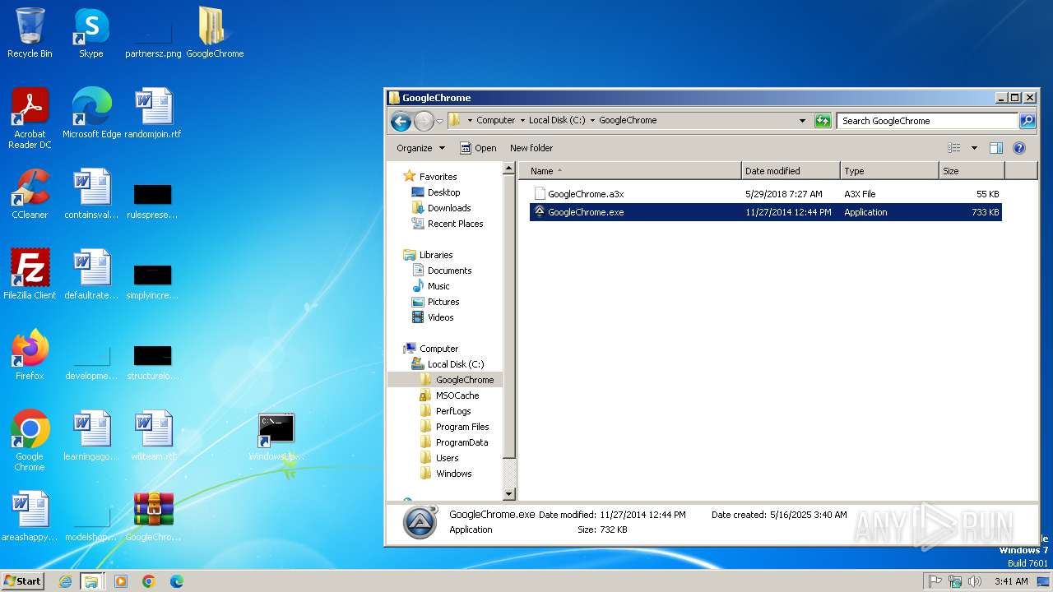Click the New folder button
The width and height of the screenshot is (1053, 592).
click(531, 148)
